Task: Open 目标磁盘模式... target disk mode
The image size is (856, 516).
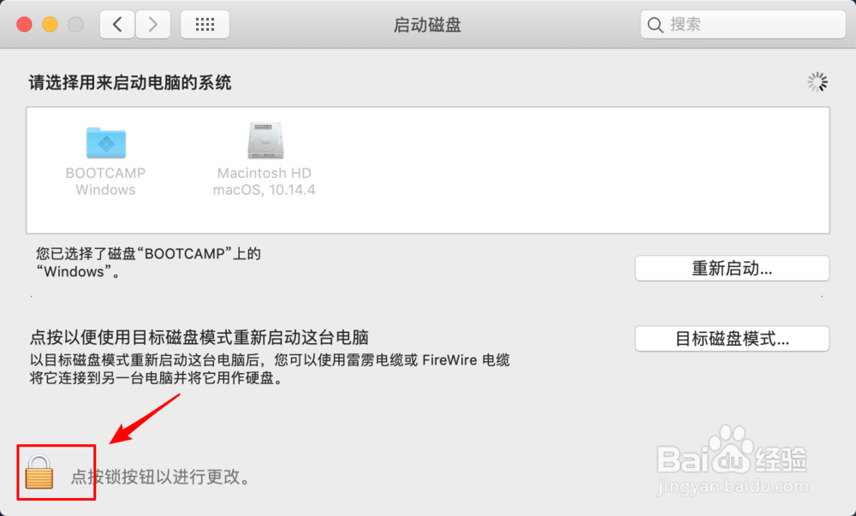Action: [732, 339]
